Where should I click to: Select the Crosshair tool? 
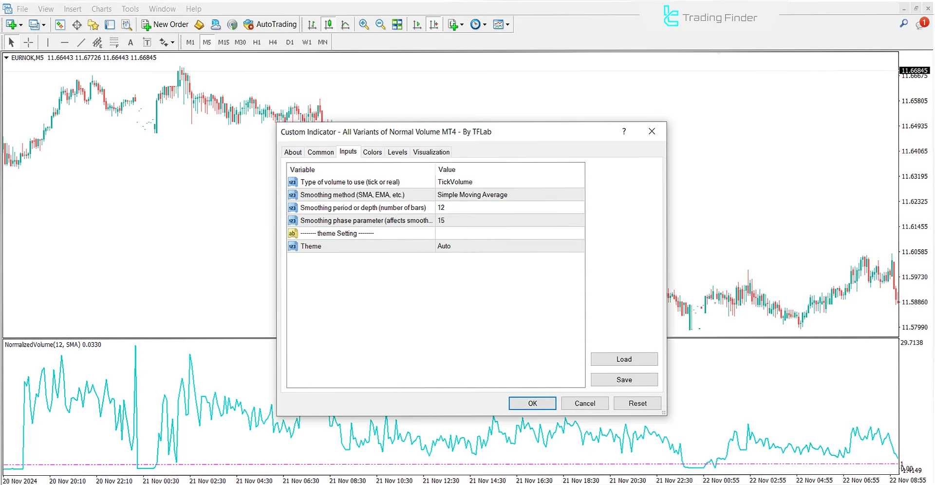[x=29, y=42]
